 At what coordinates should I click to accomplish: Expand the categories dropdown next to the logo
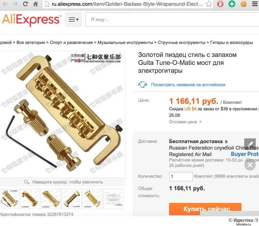(x=73, y=19)
